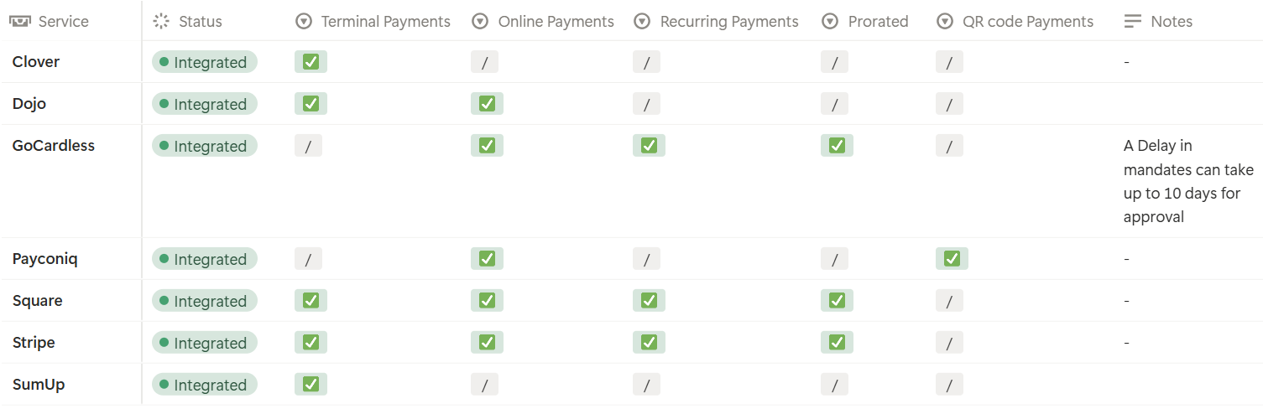Toggle Payconiq QR code Payments checkmark

coord(952,258)
